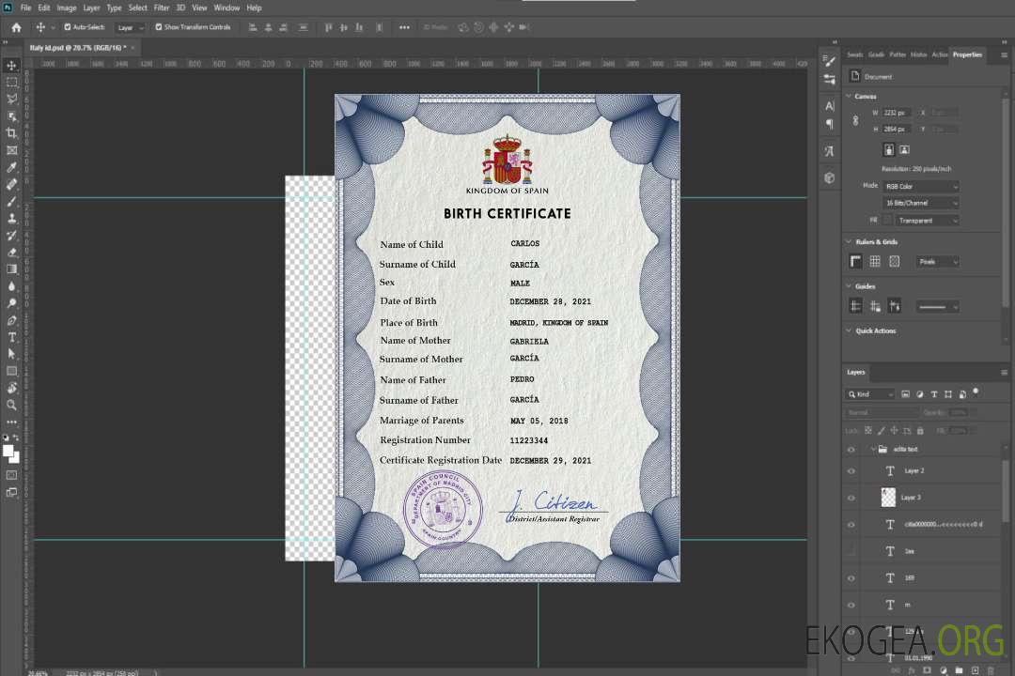Collapse the Canvas section
The height and width of the screenshot is (676, 1015).
pyautogui.click(x=849, y=96)
